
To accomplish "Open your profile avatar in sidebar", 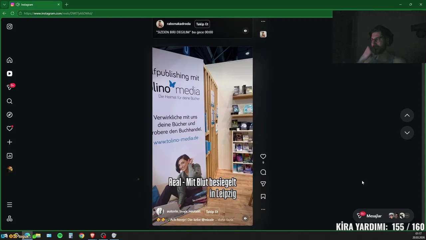I will [10, 169].
